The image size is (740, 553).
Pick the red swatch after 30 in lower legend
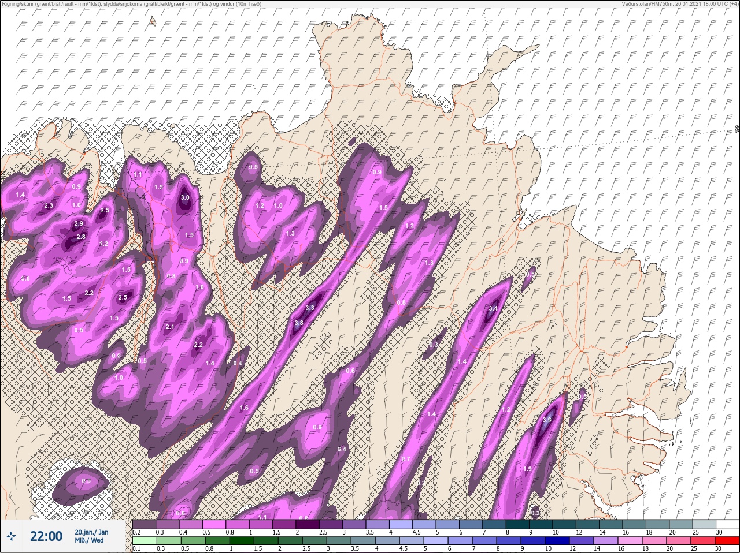click(728, 541)
